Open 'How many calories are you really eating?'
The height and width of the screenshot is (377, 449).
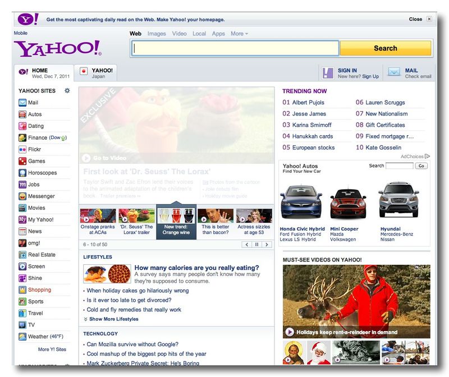coord(197,268)
